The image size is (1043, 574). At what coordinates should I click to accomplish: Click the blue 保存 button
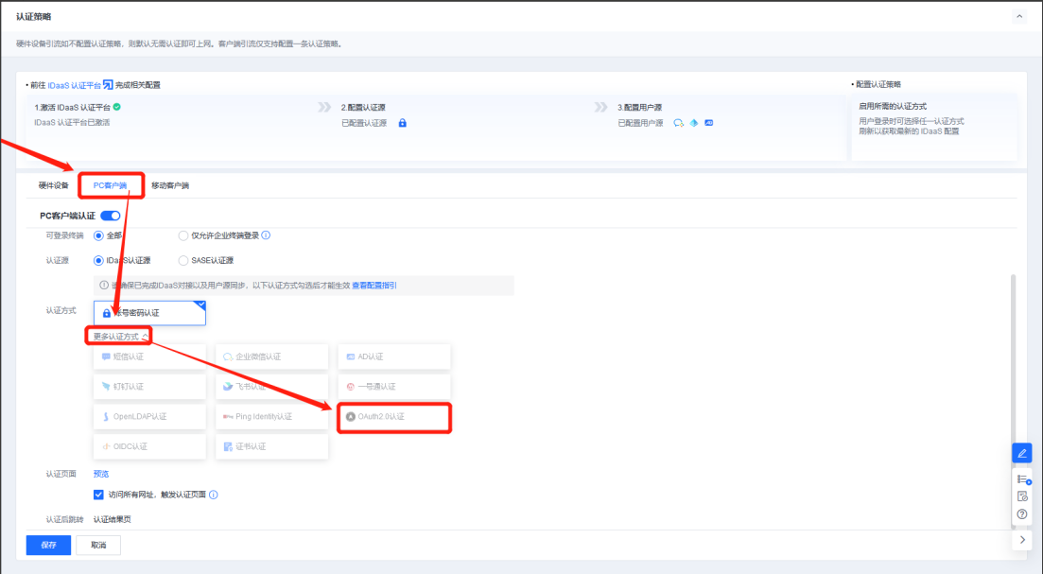coord(48,545)
